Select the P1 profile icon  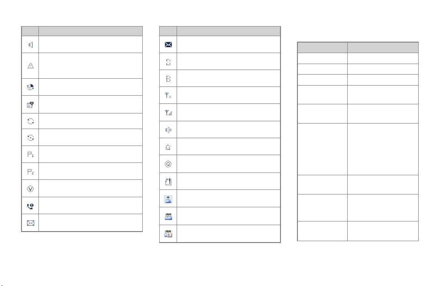31,155
